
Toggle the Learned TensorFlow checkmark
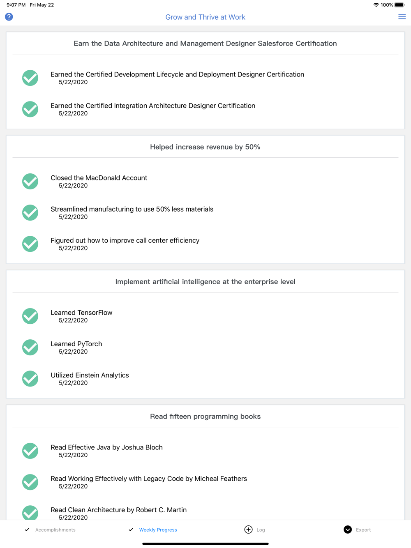point(30,316)
